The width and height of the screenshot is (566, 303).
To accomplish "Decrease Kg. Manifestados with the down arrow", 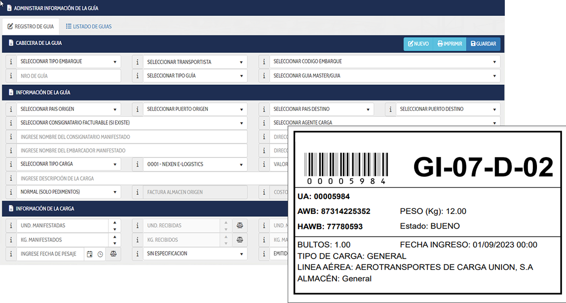I will [114, 243].
